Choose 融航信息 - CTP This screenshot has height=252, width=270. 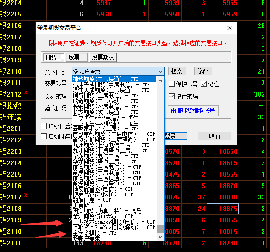tap(114, 200)
